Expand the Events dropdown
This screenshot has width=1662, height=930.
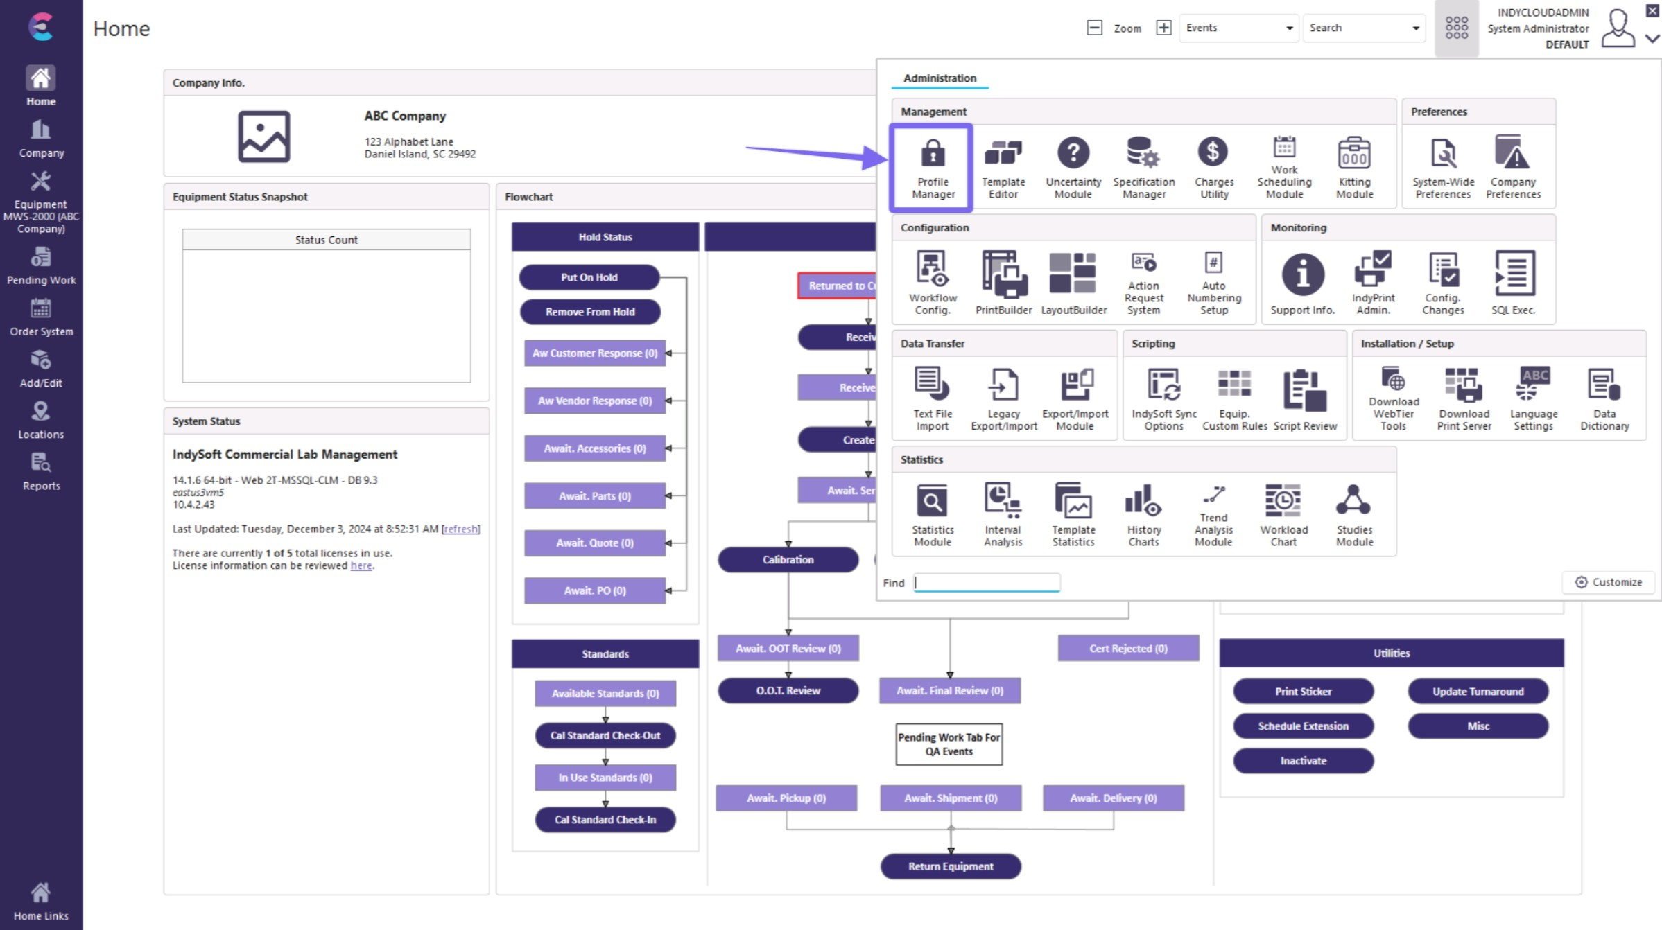pos(1289,28)
